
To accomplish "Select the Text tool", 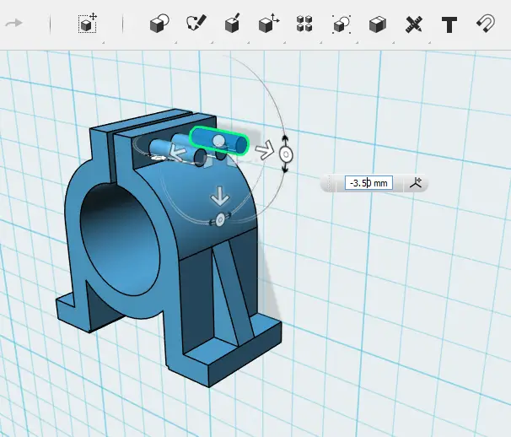I will coord(449,24).
